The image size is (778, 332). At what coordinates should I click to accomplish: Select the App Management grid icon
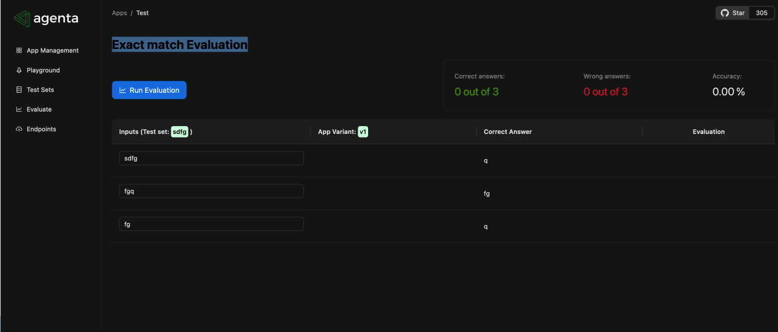click(19, 50)
